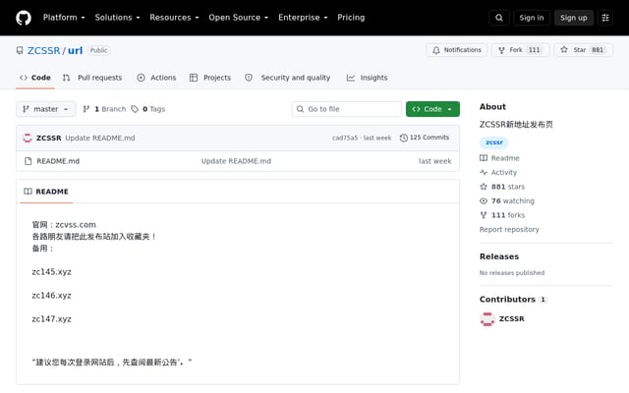This screenshot has height=393, width=629.
Task: Expand the Platform menu
Action: coord(64,18)
